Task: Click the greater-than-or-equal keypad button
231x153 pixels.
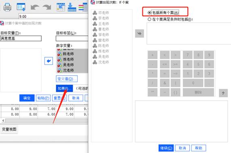Action: 175,64
